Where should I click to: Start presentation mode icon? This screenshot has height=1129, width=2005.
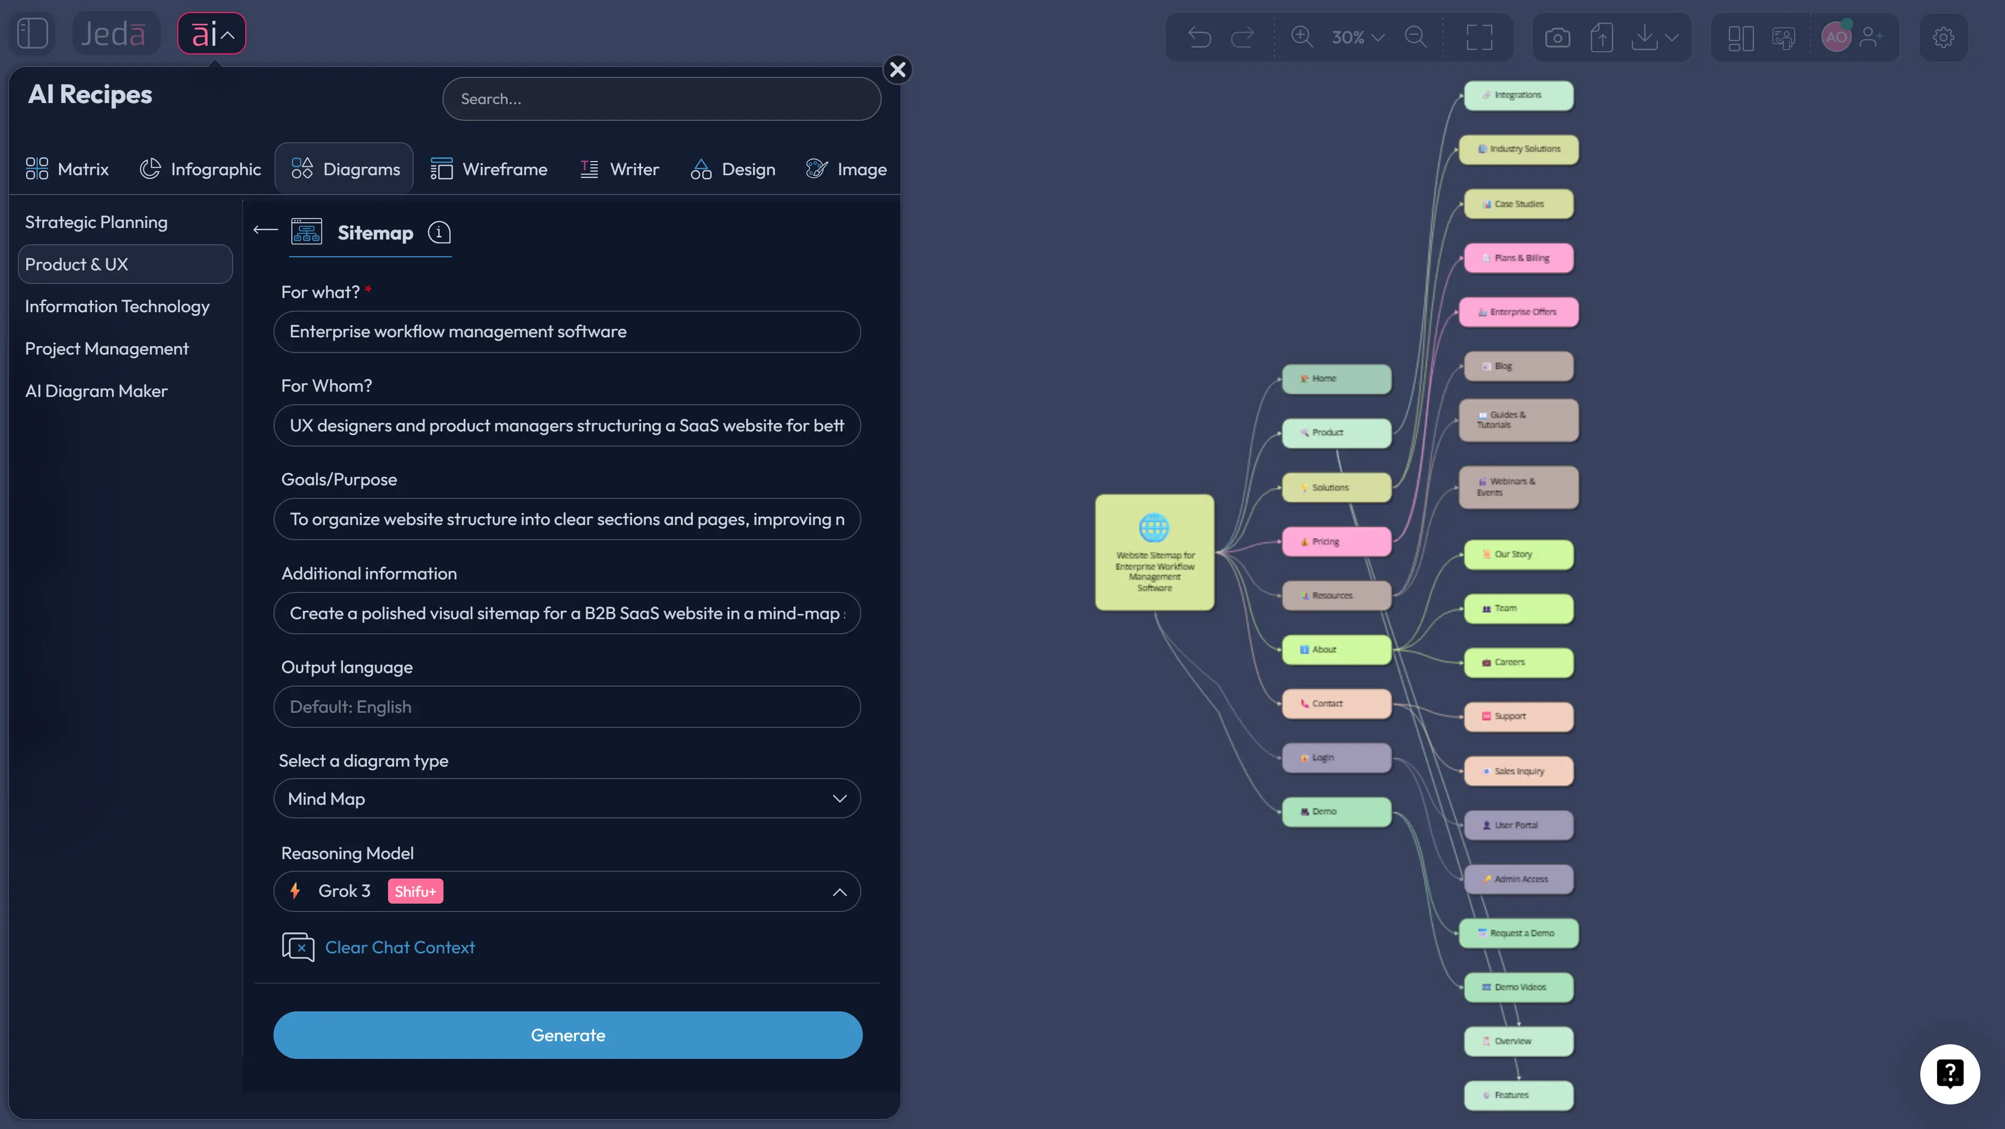pos(1783,37)
